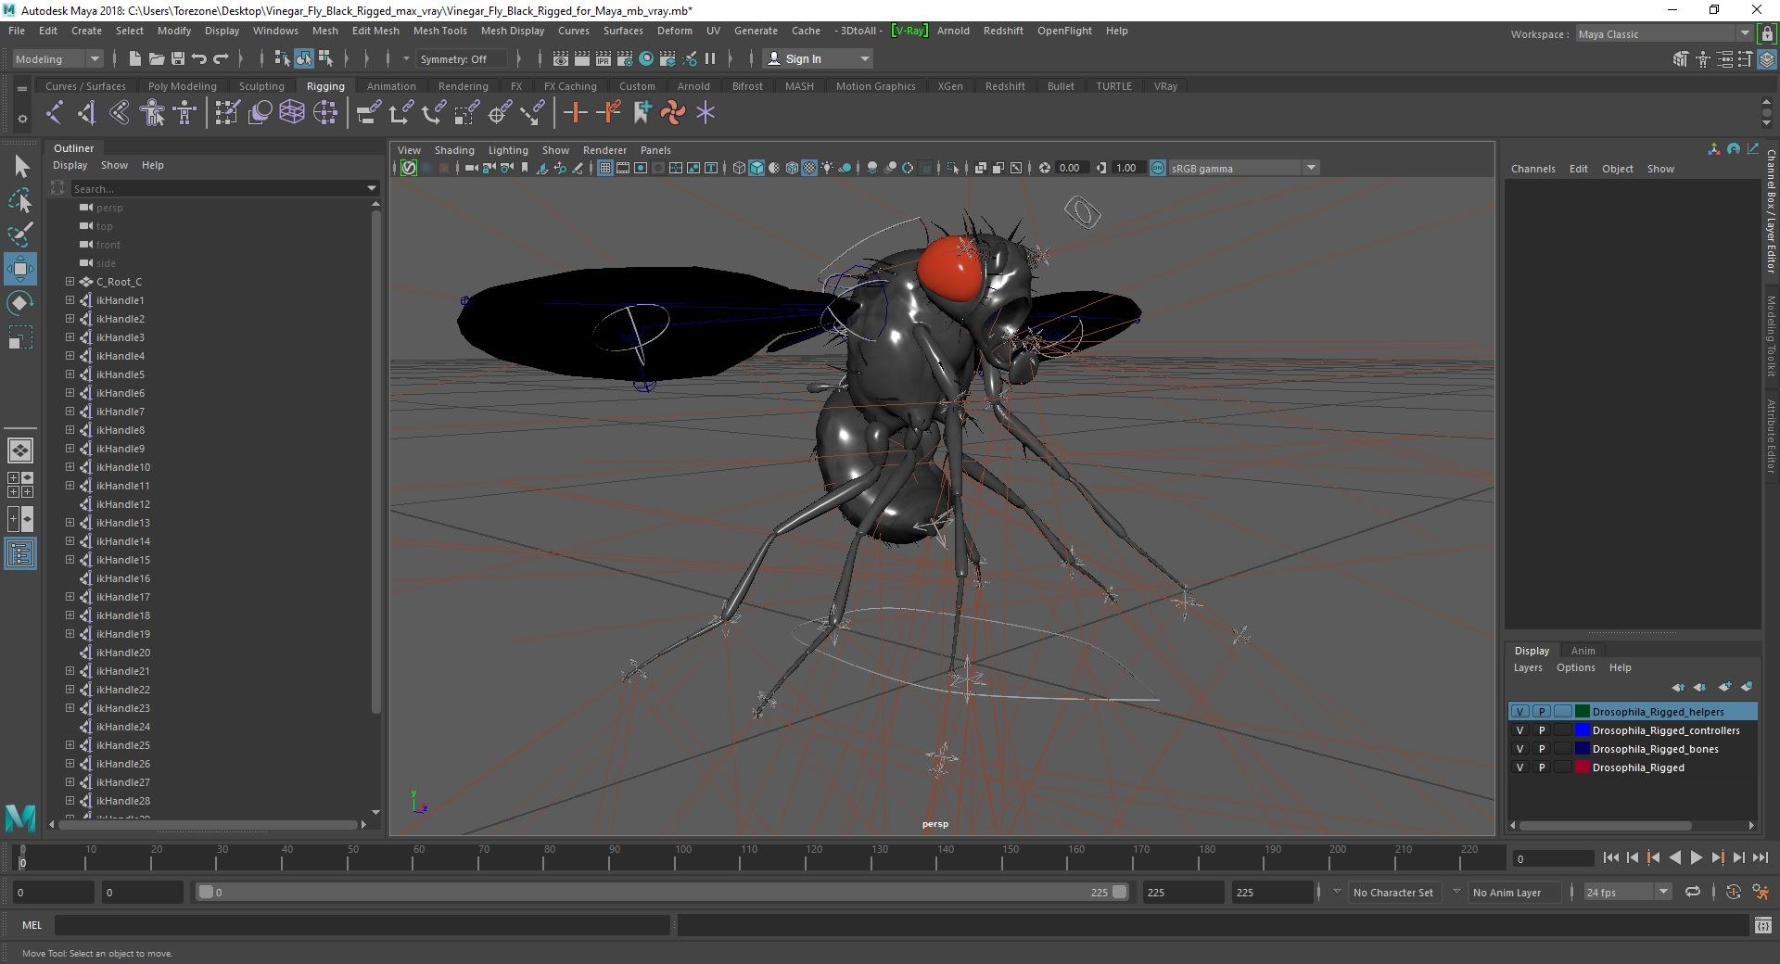Go to the start of playback range
Image resolution: width=1780 pixels, height=964 pixels.
(1610, 858)
